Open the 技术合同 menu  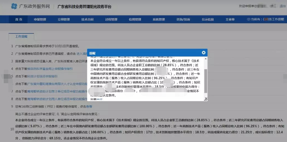(x=88, y=19)
